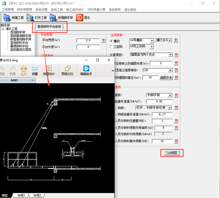Open the 脚手架管理 menu
220x198 pixels.
click(24, 9)
